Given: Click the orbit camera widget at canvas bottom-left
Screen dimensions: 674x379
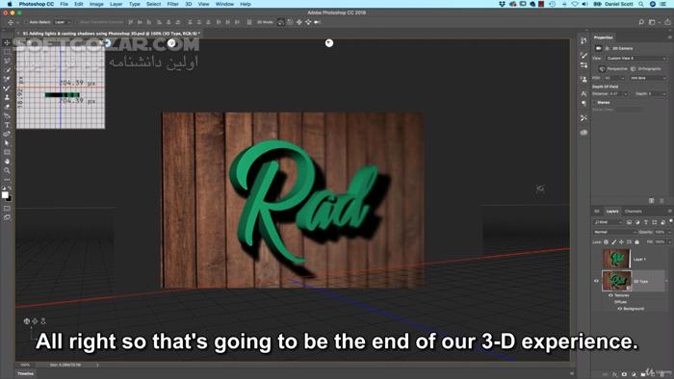Looking at the screenshot, I should coord(27,321).
